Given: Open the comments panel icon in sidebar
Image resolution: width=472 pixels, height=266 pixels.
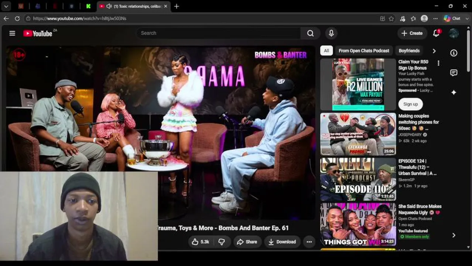Looking at the screenshot, I should [x=454, y=73].
